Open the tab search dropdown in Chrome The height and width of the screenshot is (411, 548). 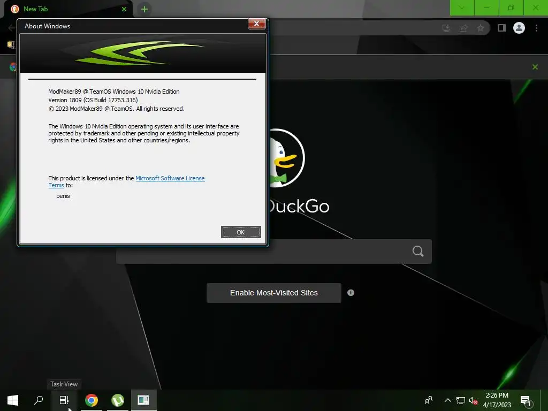[x=462, y=7]
